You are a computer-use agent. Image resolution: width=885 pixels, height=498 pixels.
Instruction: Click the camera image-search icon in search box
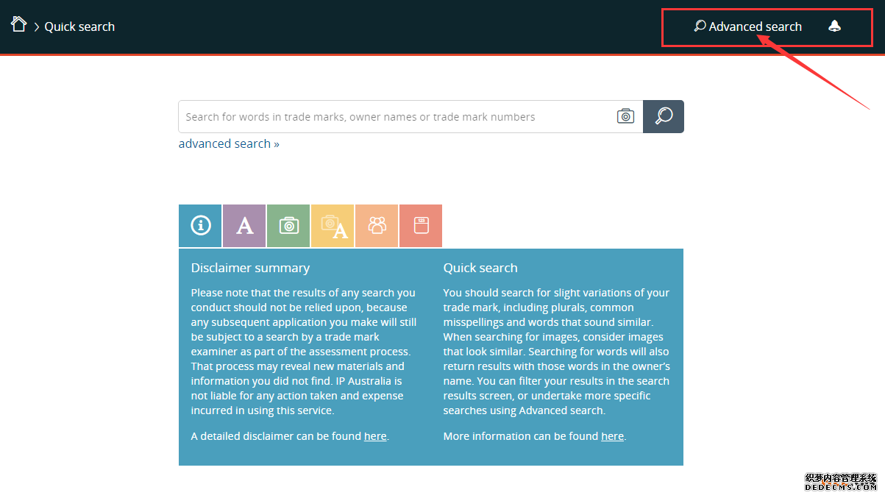pyautogui.click(x=625, y=116)
